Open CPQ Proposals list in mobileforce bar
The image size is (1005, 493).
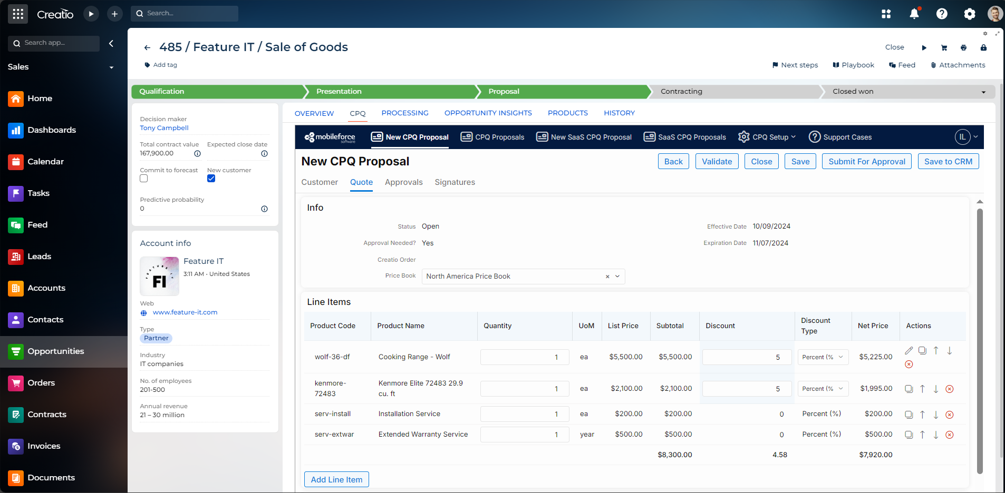492,137
